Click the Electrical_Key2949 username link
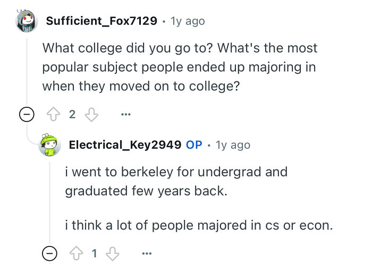The image size is (372, 264). (125, 144)
